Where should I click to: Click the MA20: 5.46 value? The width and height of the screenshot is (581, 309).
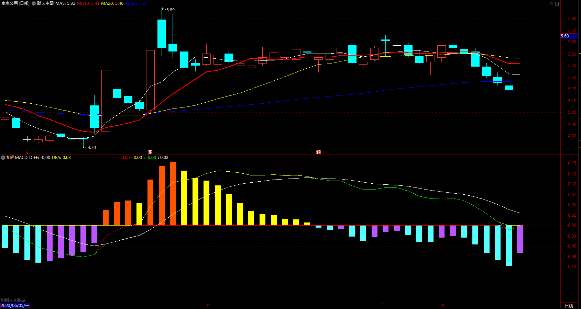(112, 3)
